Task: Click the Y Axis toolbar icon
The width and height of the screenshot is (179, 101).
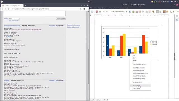Action: [174, 12]
